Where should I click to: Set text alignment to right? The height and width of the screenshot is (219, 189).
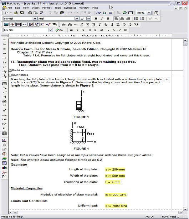(x=128, y=19)
